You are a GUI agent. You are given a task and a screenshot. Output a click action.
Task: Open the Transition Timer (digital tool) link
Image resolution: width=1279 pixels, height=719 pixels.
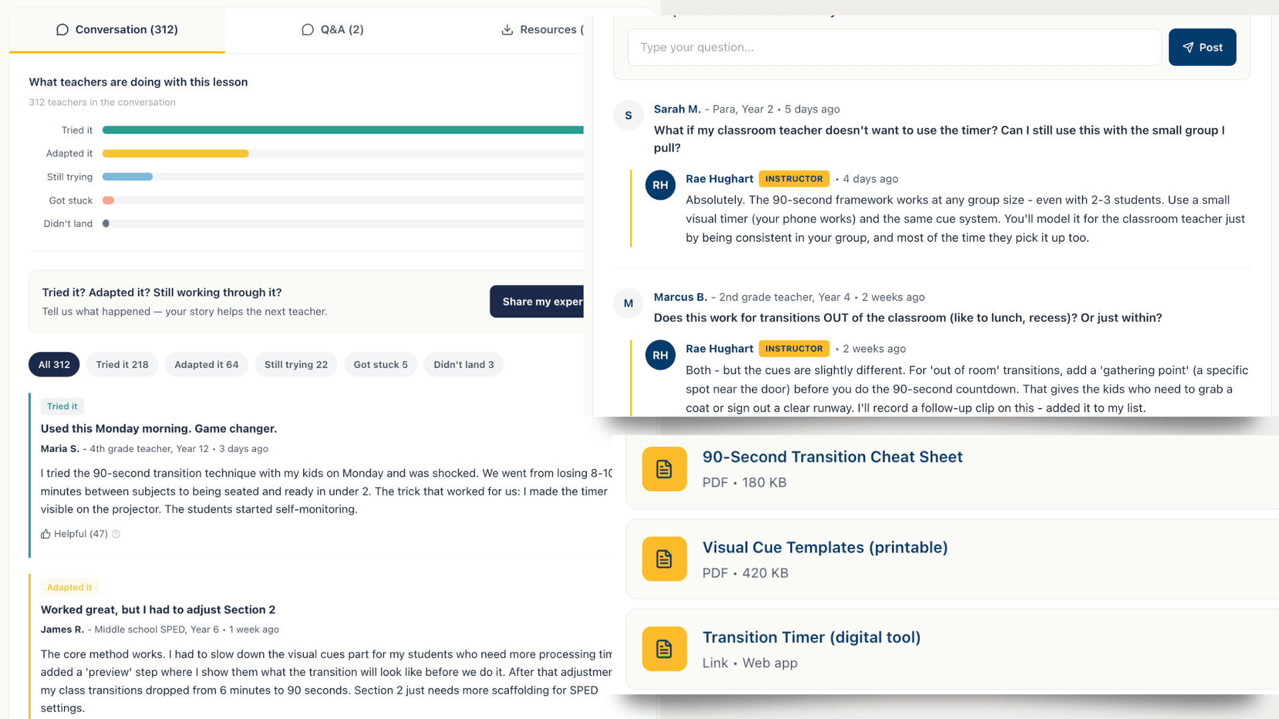(811, 638)
